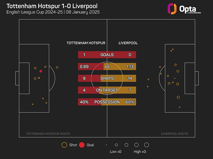Click the SHOTS stat bar

pos(107,78)
